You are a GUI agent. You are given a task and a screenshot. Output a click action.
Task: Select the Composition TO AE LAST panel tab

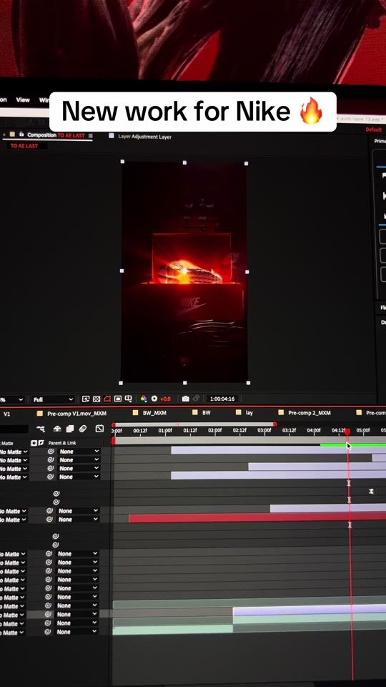56,135
